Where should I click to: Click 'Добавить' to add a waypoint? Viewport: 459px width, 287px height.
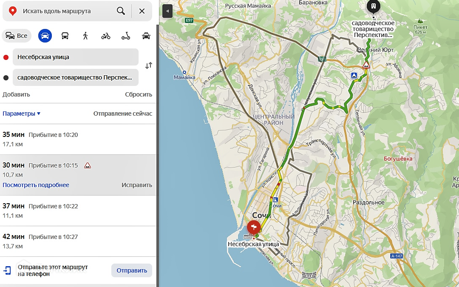16,94
